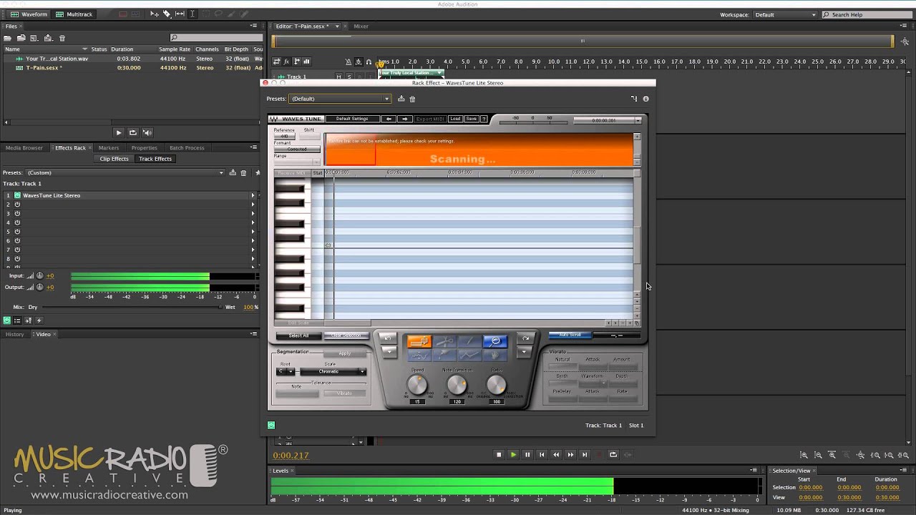The image size is (916, 515).
Task: Select T-Pain.sesx in the Files list
Action: (44, 68)
